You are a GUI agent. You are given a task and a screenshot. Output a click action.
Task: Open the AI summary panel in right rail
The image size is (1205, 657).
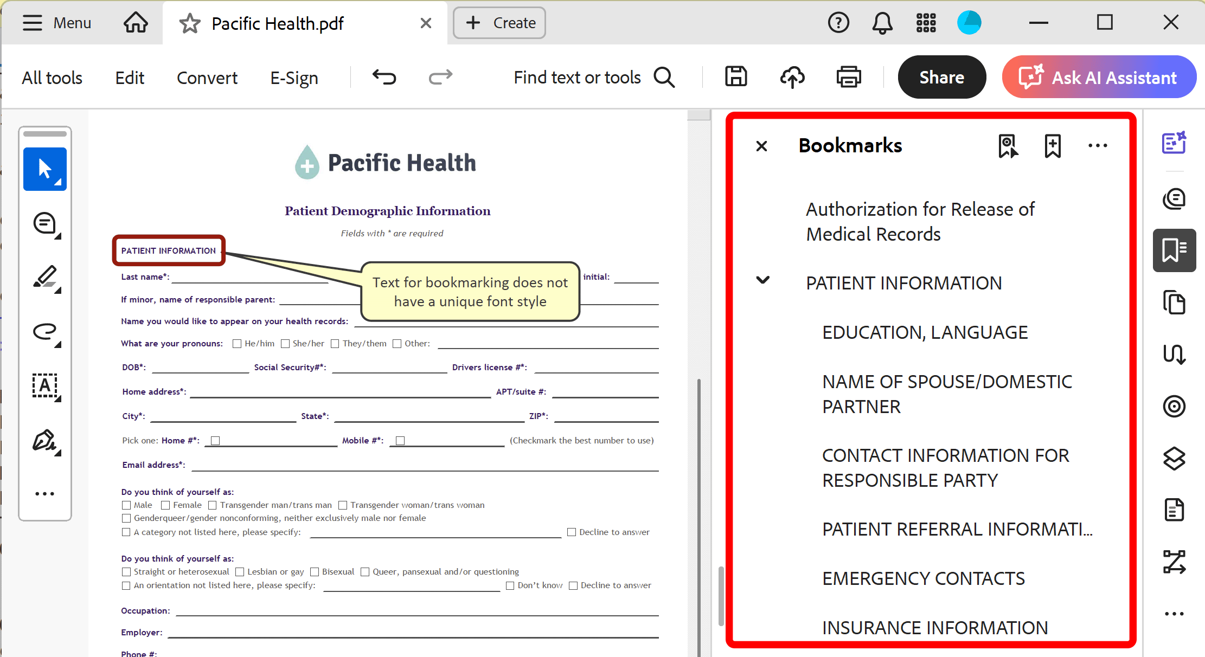click(1174, 143)
